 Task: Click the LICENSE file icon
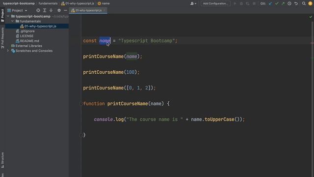(18, 36)
